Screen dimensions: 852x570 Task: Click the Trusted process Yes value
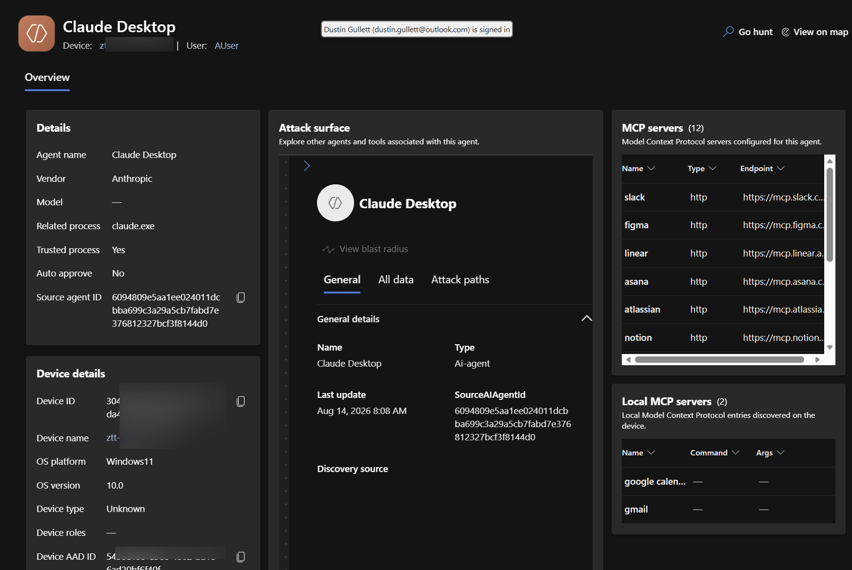point(119,250)
